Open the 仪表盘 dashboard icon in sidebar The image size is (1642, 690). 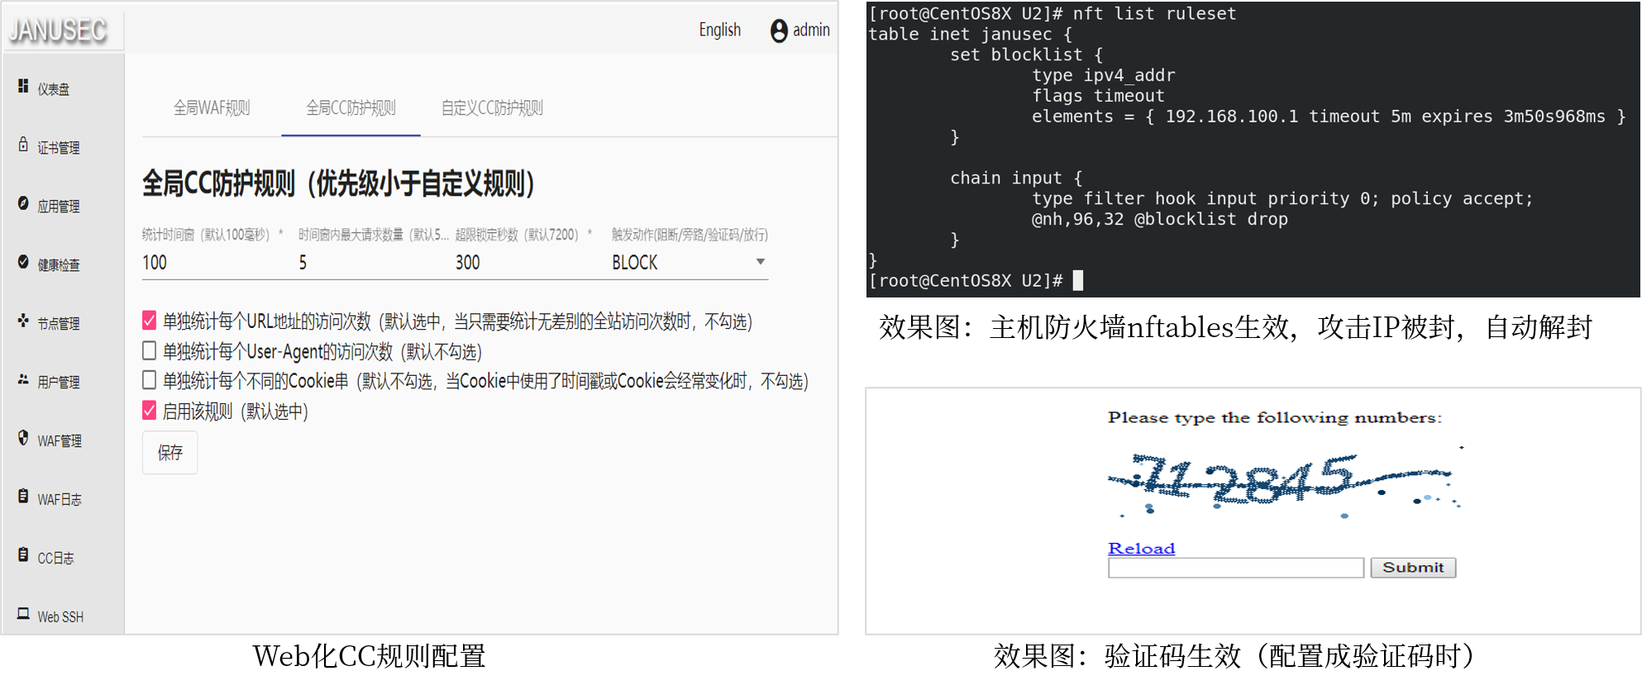[23, 86]
